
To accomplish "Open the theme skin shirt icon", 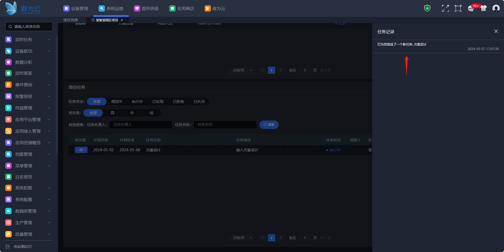I will point(483,8).
